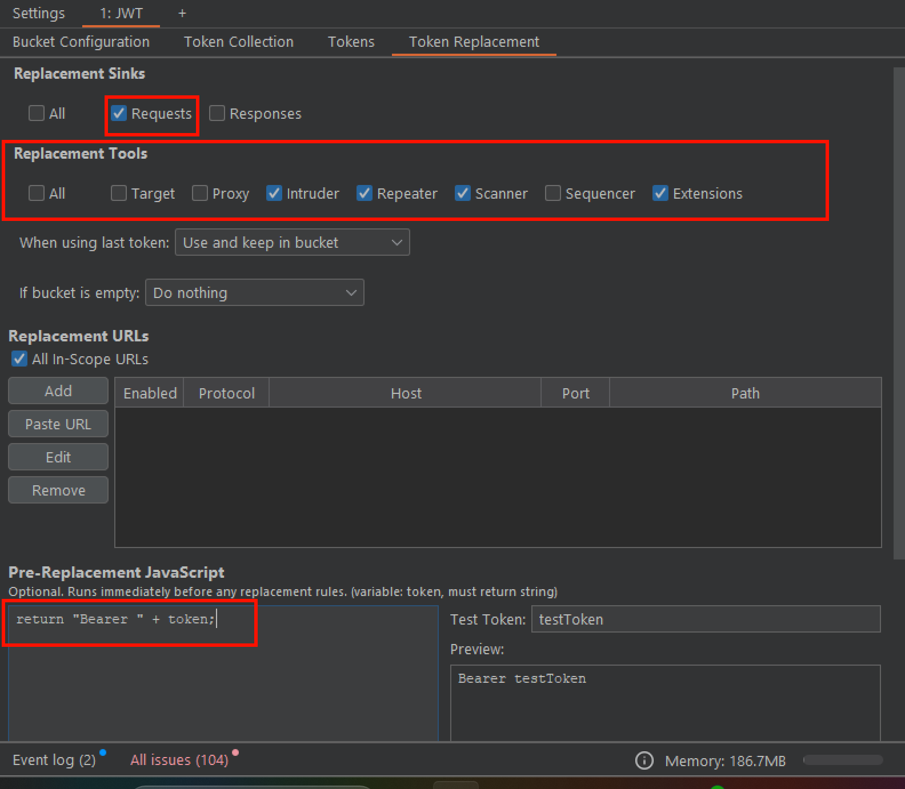Enable the Sequencer tool checkbox
The width and height of the screenshot is (905, 789).
point(553,193)
